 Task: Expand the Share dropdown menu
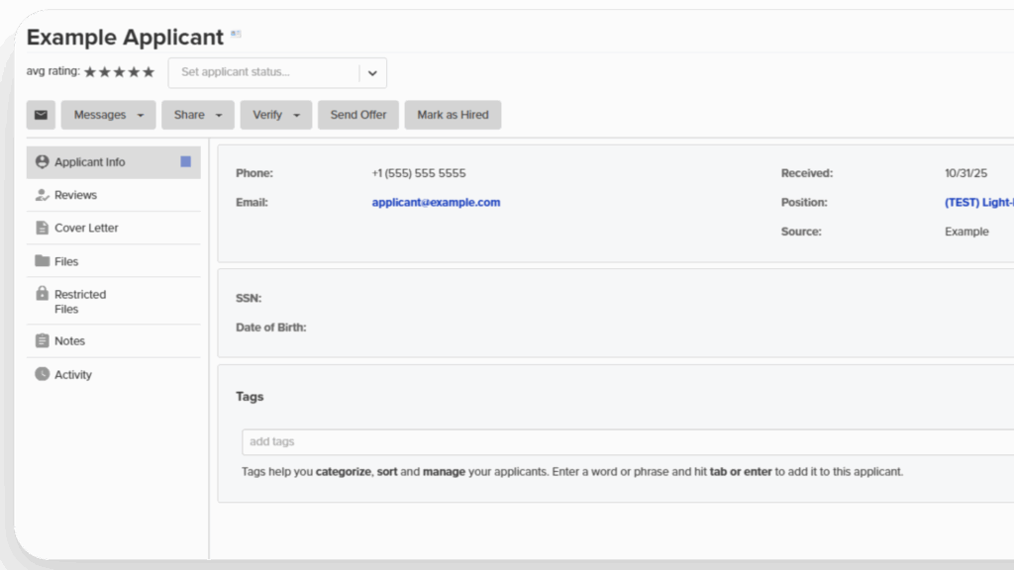pyautogui.click(x=198, y=115)
